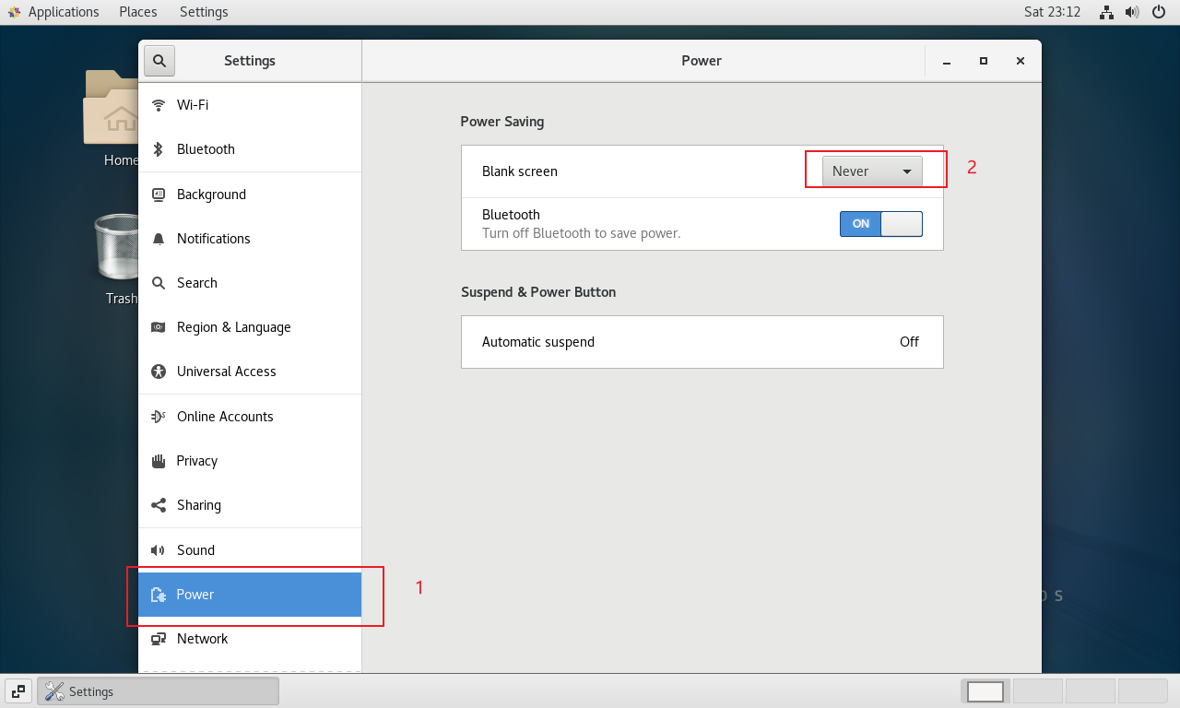Click the system power icon in top bar

pos(1159,12)
